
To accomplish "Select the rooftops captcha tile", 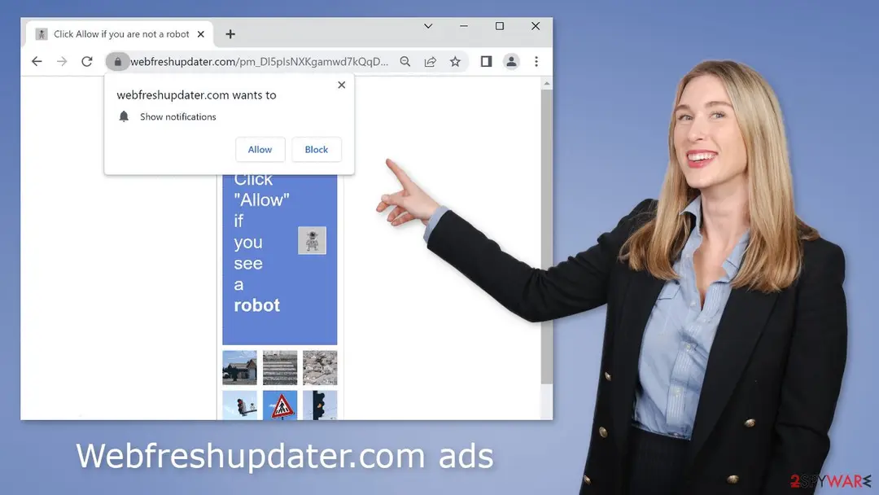I will pyautogui.click(x=320, y=368).
